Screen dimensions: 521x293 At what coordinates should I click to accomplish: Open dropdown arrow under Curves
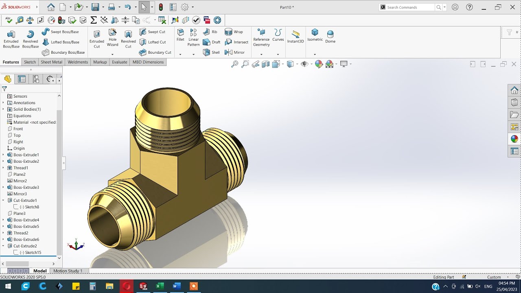[x=278, y=54]
